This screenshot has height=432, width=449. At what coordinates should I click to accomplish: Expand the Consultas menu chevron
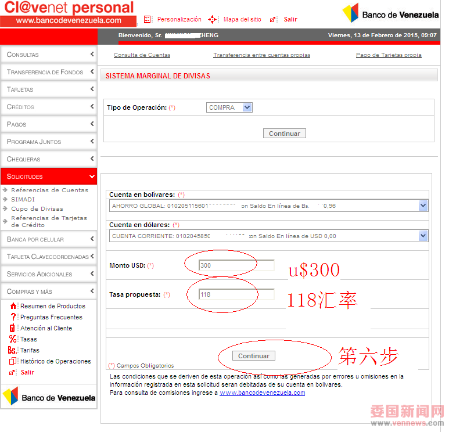[92, 54]
